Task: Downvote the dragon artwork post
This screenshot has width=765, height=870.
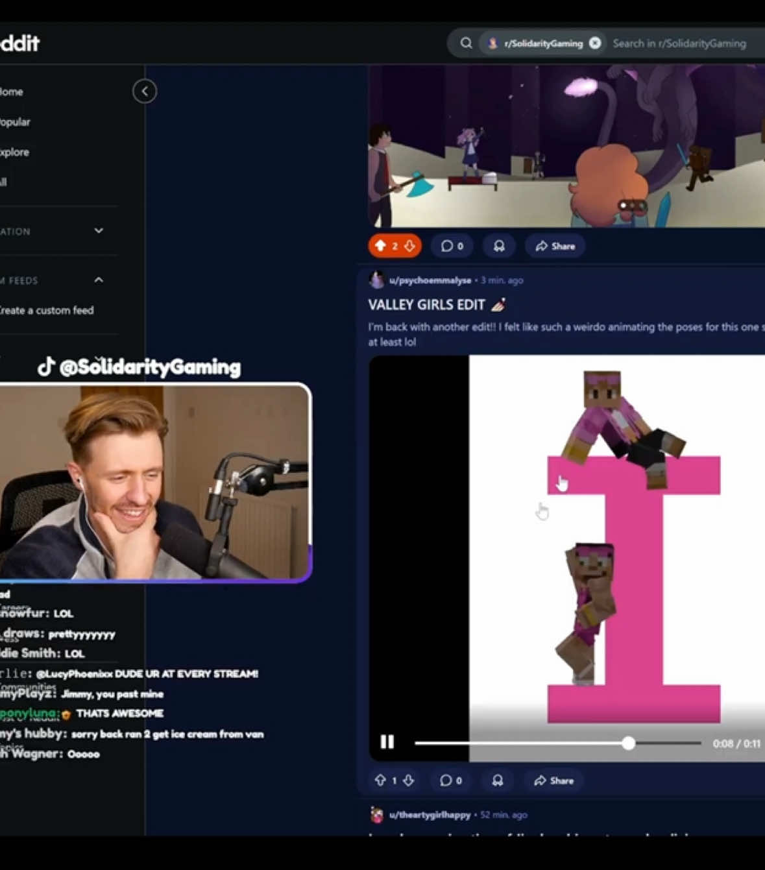Action: click(x=409, y=246)
